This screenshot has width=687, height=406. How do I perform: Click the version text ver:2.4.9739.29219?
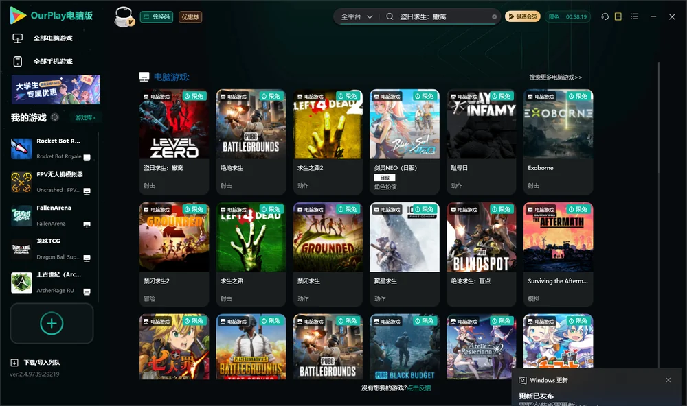coord(34,374)
